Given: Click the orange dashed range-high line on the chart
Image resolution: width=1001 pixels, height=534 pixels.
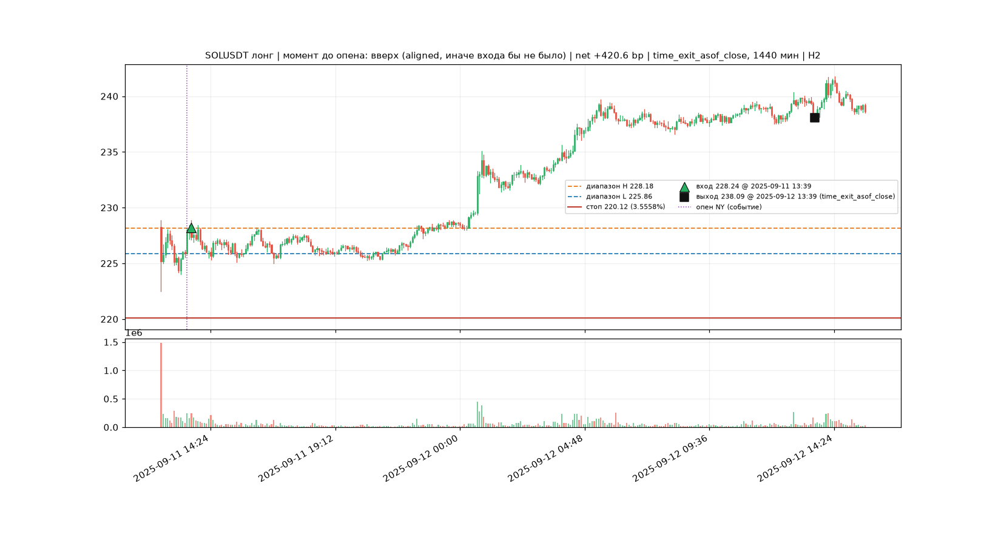Looking at the screenshot, I should [x=513, y=228].
